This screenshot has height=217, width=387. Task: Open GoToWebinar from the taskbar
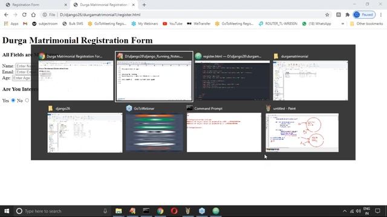(202, 211)
